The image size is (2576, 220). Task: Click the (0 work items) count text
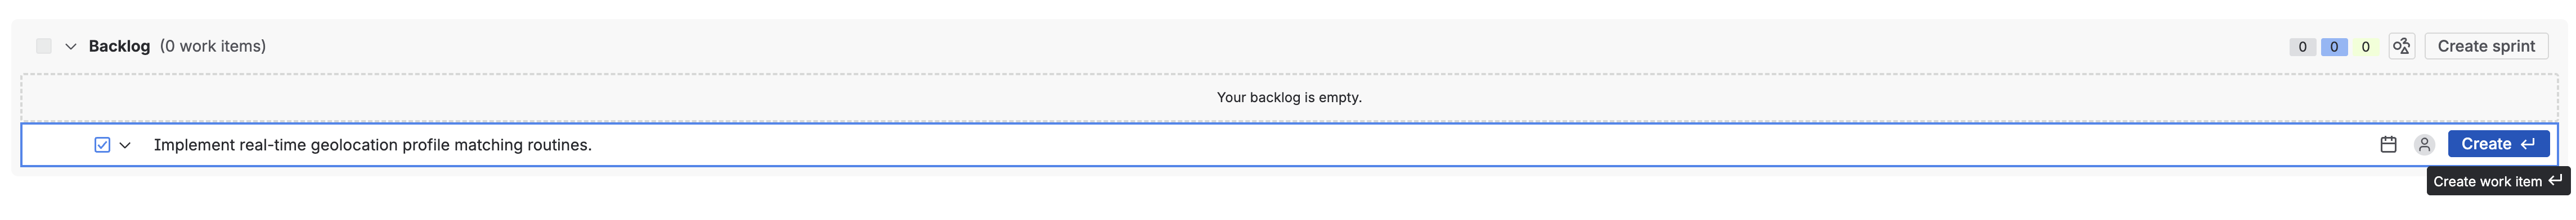click(x=213, y=46)
